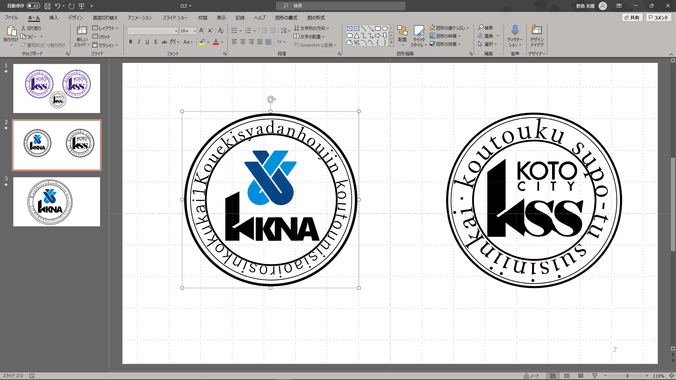
Task: Center align text
Action: (243, 42)
